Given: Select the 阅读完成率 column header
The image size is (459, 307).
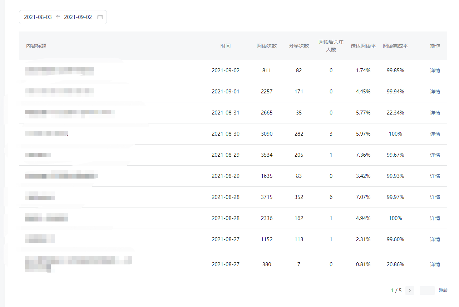Looking at the screenshot, I should click(395, 46).
